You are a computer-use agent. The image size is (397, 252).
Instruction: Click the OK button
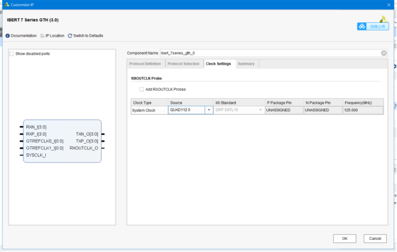click(x=345, y=239)
